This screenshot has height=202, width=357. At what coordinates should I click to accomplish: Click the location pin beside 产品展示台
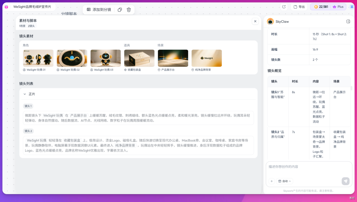[x=159, y=70]
